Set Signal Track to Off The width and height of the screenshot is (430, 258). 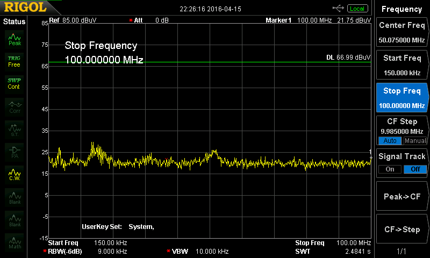point(415,169)
